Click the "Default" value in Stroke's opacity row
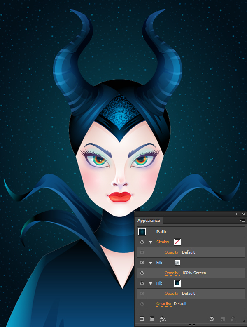The height and width of the screenshot is (327, 247). pyautogui.click(x=189, y=252)
